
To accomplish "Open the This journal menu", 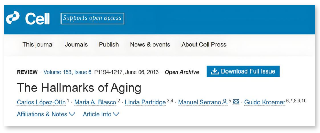I will (x=38, y=45).
